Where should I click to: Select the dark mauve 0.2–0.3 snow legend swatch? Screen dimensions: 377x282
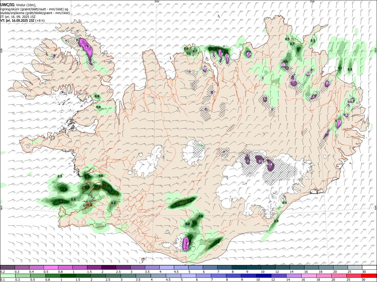point(7,267)
